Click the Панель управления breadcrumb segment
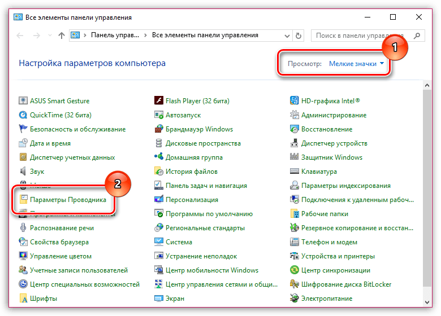Image resolution: width=441 pixels, height=316 pixels. (115, 35)
